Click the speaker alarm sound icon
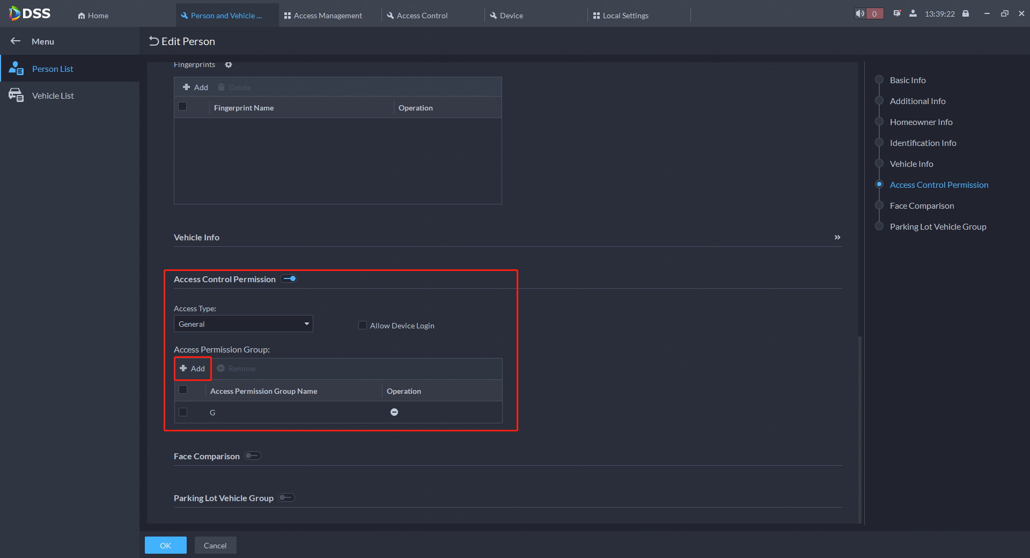The image size is (1030, 558). (860, 13)
